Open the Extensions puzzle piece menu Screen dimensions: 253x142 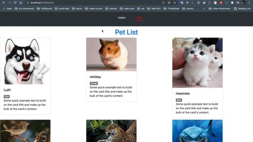[x=232, y=3]
